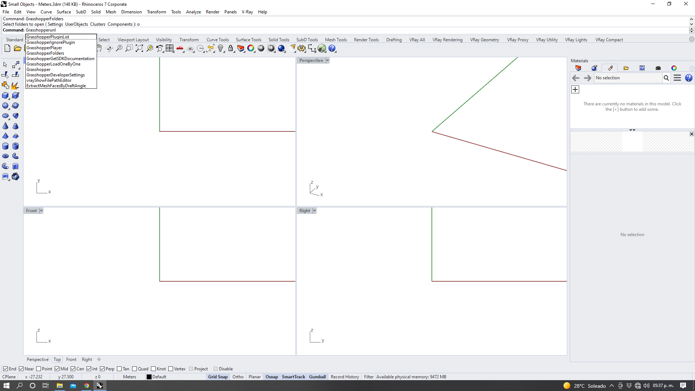Choose GrasshopperPlayer from autocomplete list
The image size is (695, 391).
pos(61,48)
